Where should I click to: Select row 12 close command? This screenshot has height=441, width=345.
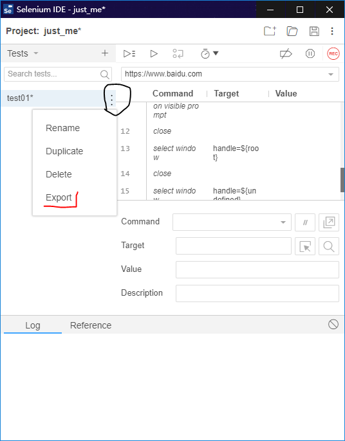click(x=230, y=131)
